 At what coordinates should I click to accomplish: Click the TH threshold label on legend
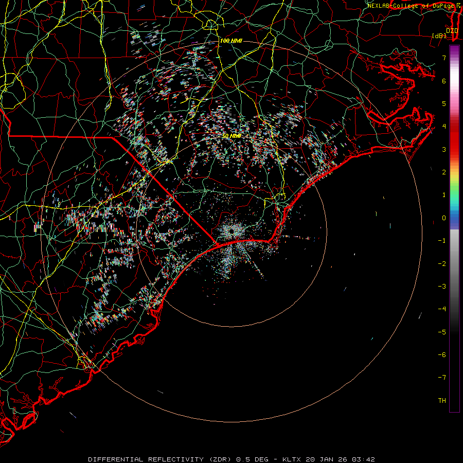442,401
